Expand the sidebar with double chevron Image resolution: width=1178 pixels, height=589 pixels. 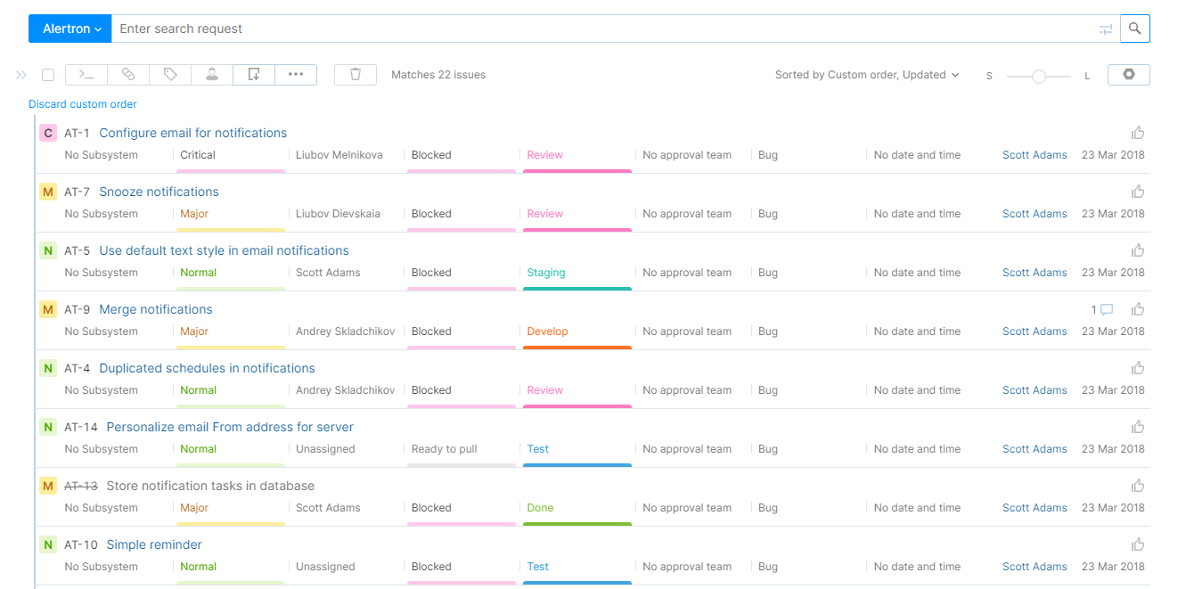21,75
